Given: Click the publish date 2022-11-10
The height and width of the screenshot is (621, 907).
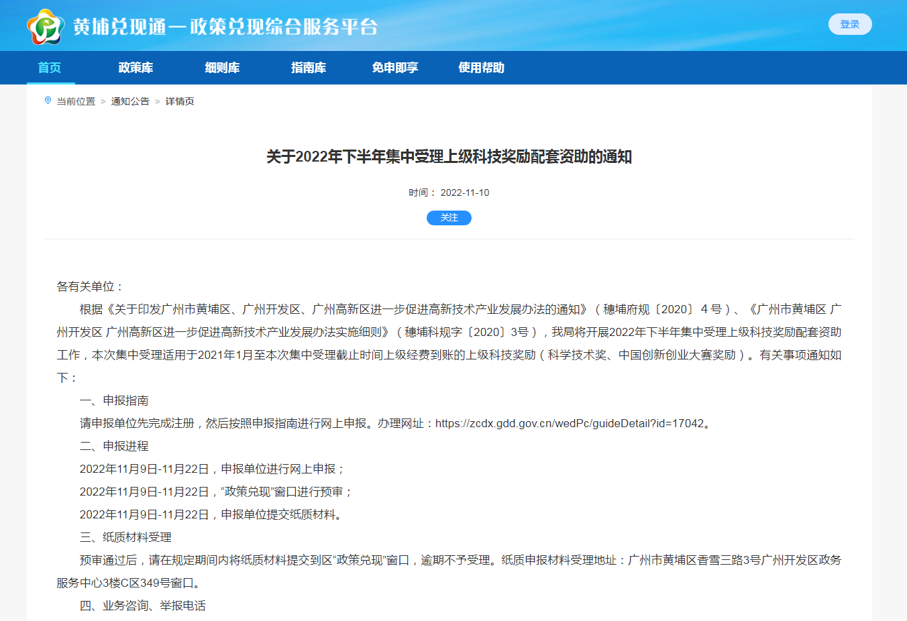Looking at the screenshot, I should tap(464, 192).
